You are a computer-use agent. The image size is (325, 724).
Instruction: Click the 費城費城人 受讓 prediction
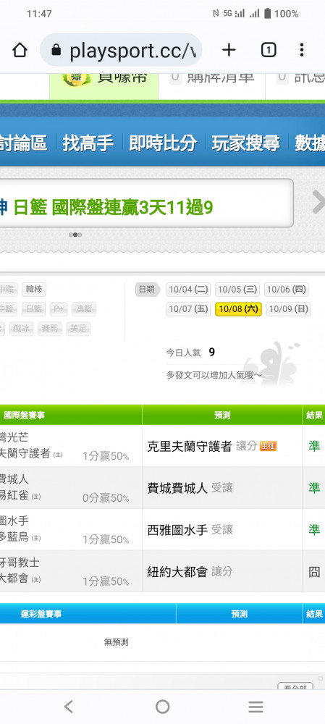click(190, 487)
